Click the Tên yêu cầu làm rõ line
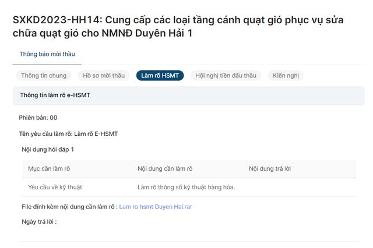This screenshot has width=373, height=248. point(68,134)
